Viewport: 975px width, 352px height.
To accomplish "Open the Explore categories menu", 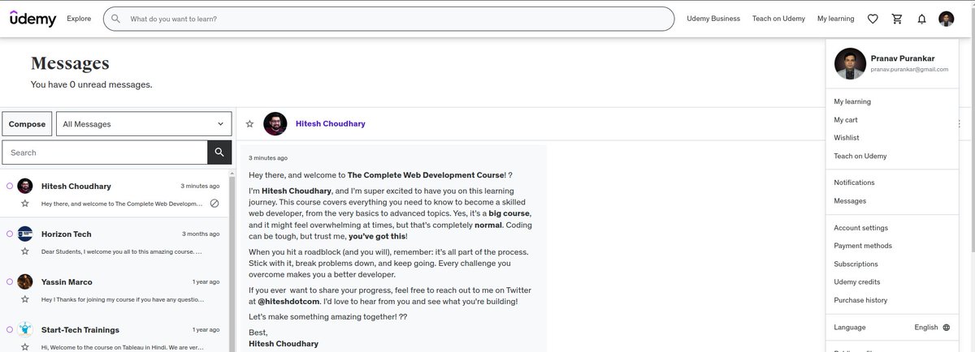I will pos(79,19).
